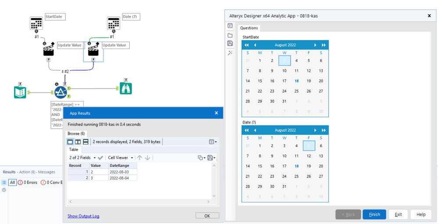This screenshot has width=438, height=224.
Task: Select the Text Input book tool
Action: pyautogui.click(x=20, y=92)
